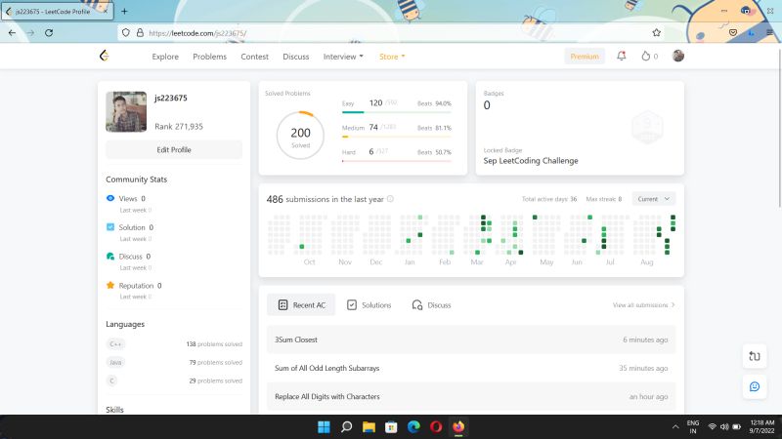Open Replace All Digits with Characters

pos(471,397)
